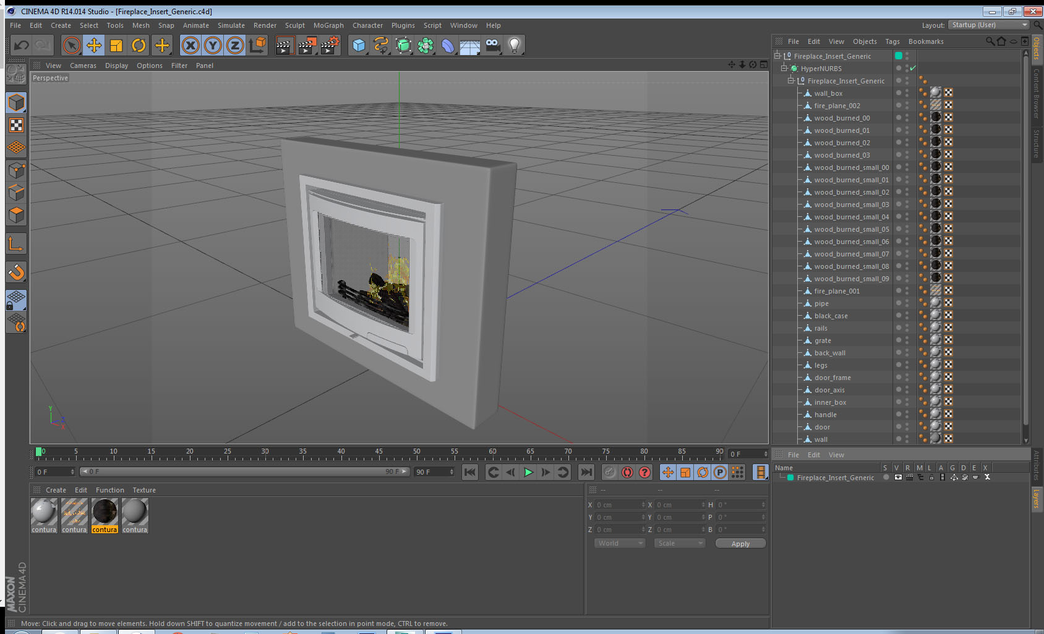Switch to Texture mode
The image size is (1044, 634).
click(16, 125)
